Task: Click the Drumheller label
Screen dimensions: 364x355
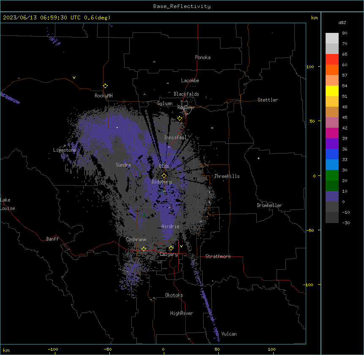Action: (x=269, y=205)
